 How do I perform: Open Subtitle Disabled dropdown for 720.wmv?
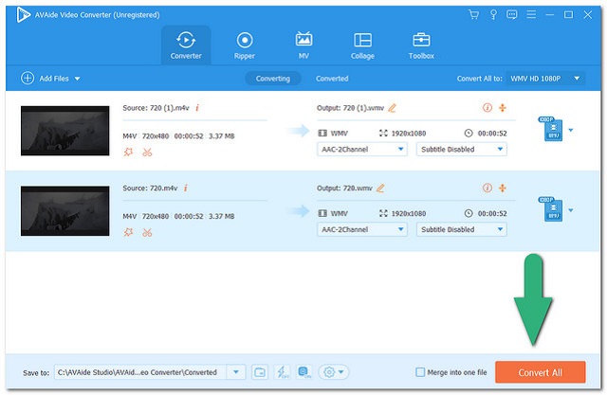click(462, 229)
